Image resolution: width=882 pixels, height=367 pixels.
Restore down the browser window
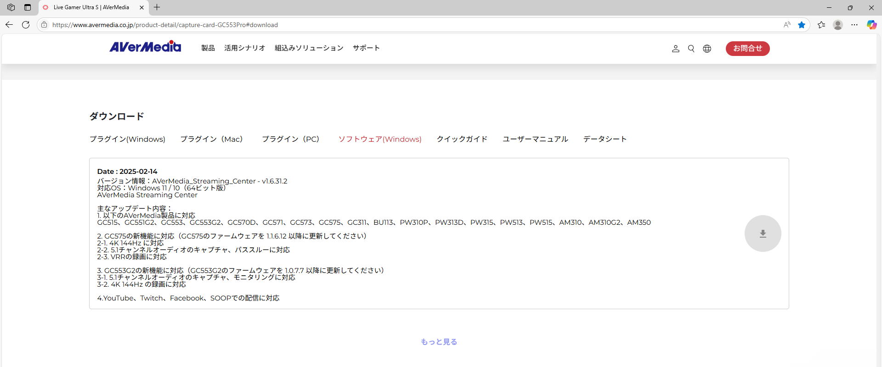[x=850, y=7]
